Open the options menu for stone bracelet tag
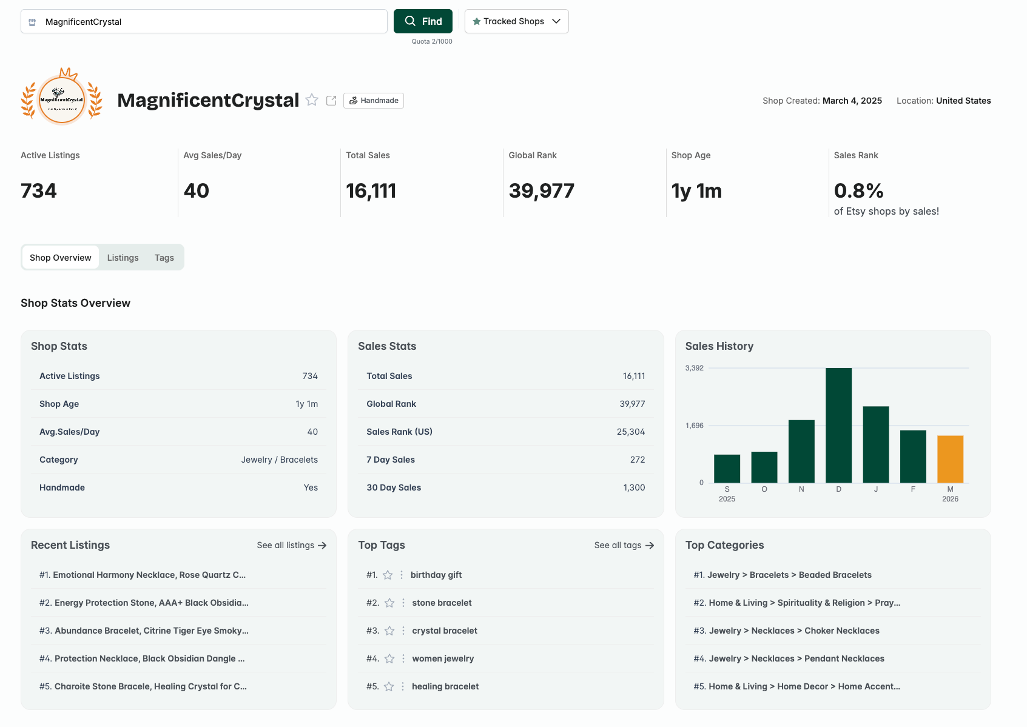 (403, 603)
